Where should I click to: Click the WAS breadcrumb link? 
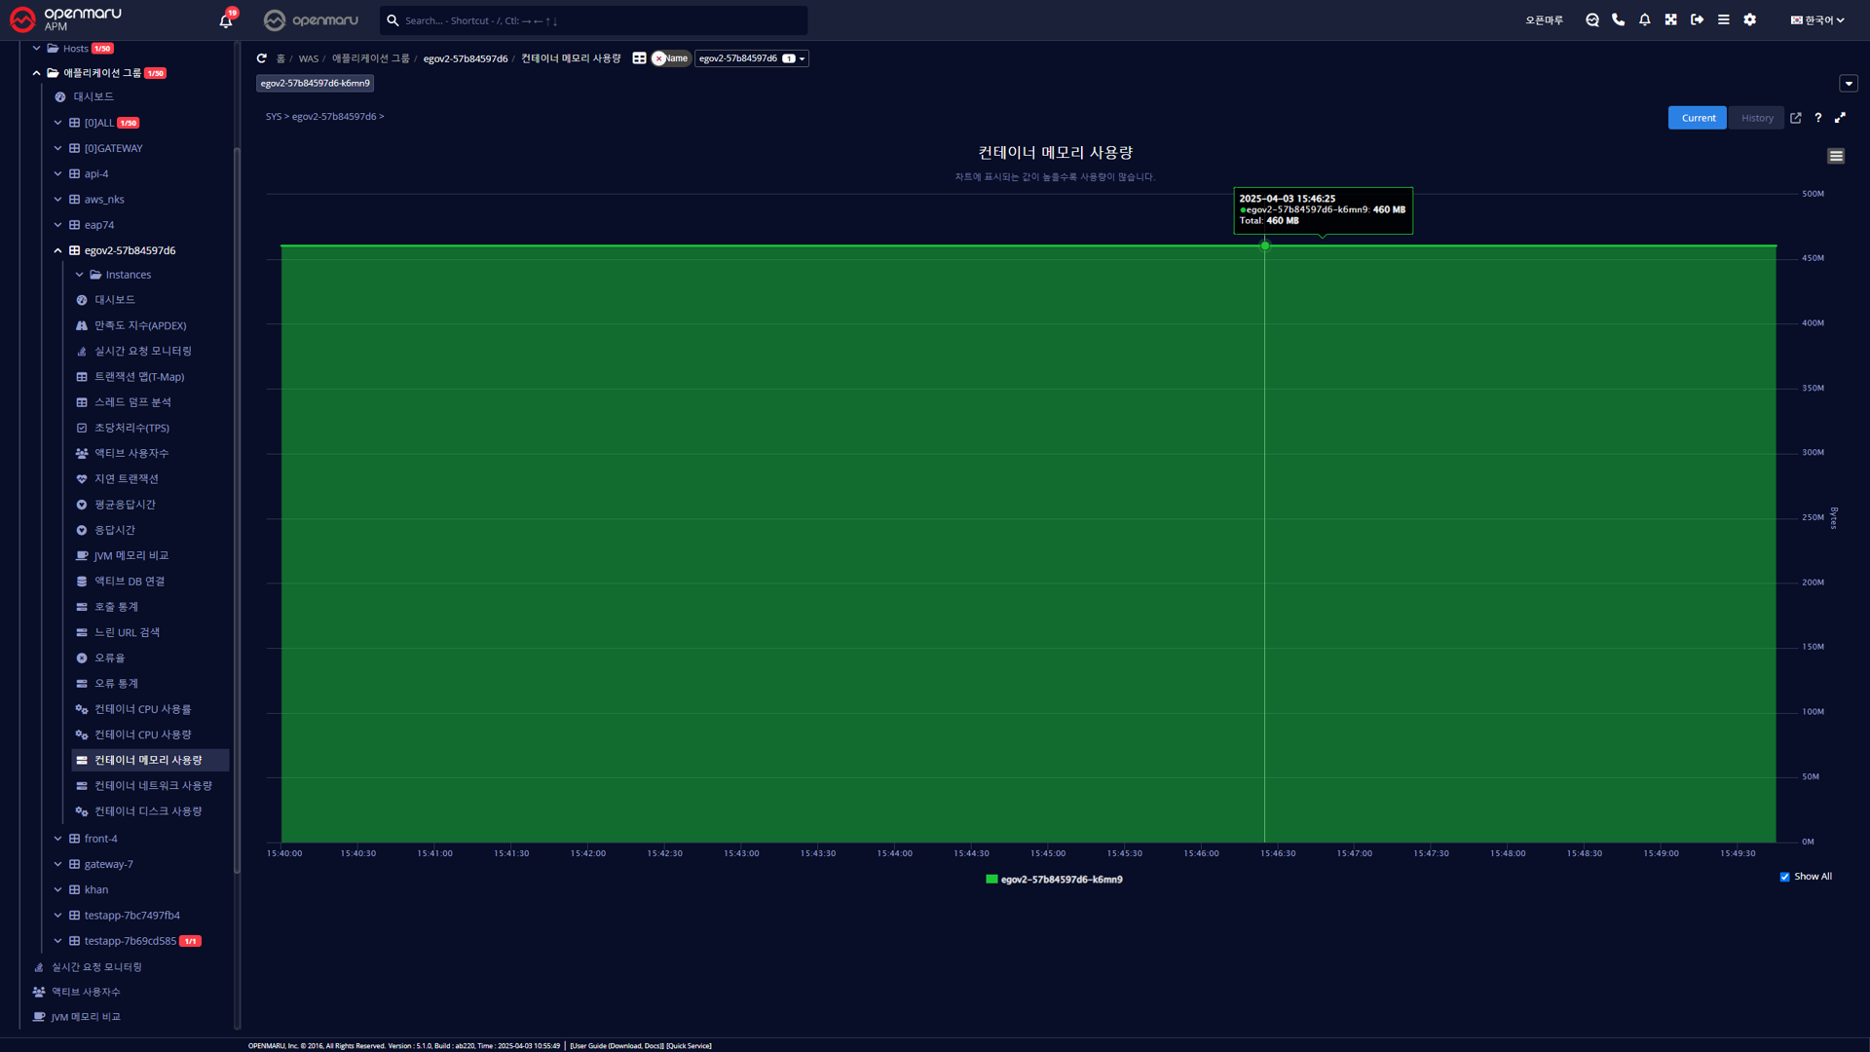click(308, 59)
